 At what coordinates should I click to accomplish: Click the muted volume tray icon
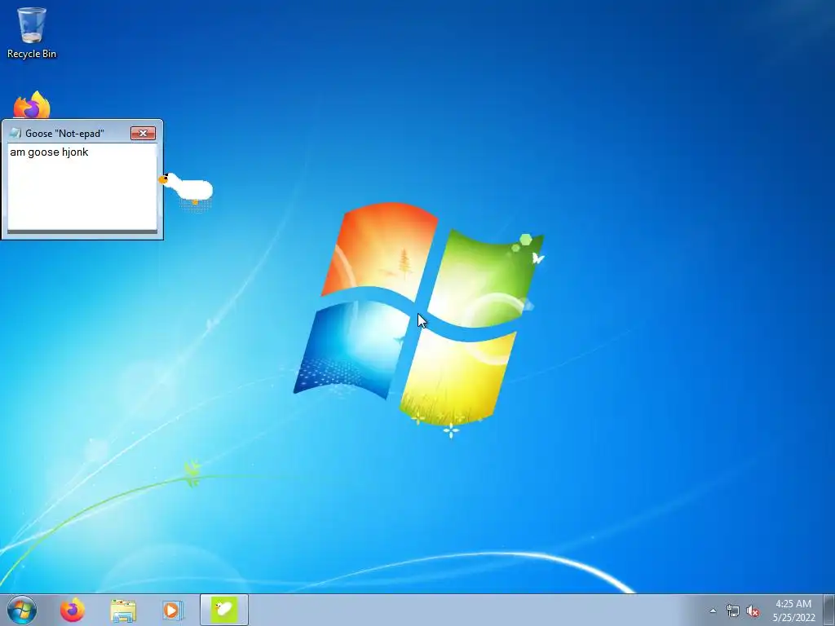[753, 611]
